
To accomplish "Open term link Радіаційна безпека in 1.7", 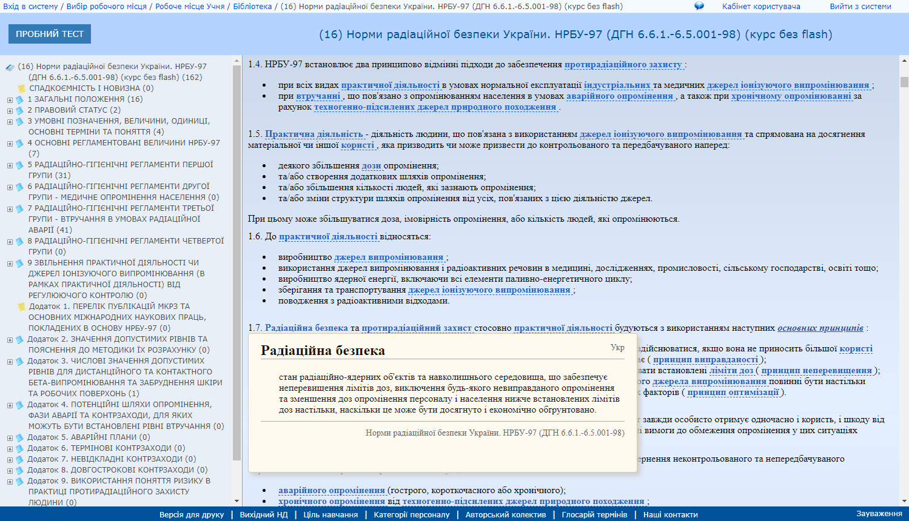I will [x=306, y=328].
